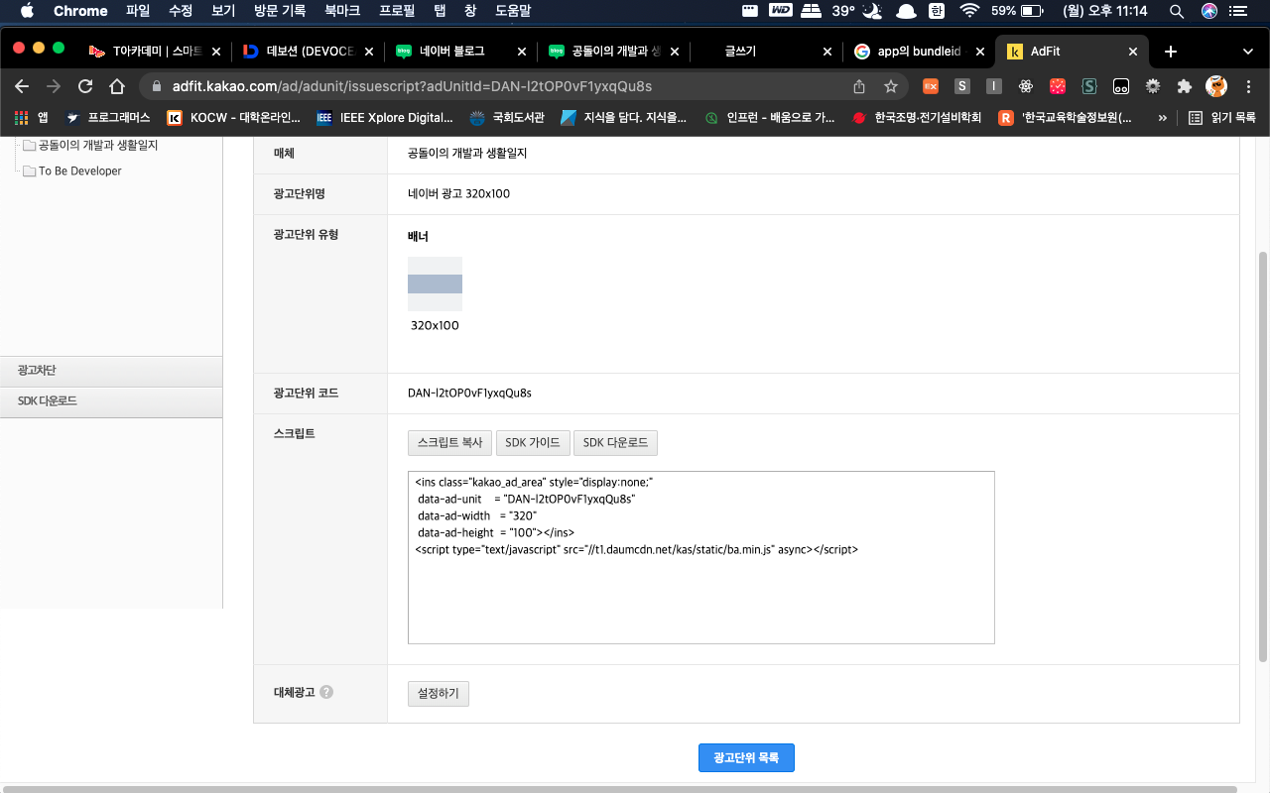Open 광고차단 sidebar section

tap(111, 371)
